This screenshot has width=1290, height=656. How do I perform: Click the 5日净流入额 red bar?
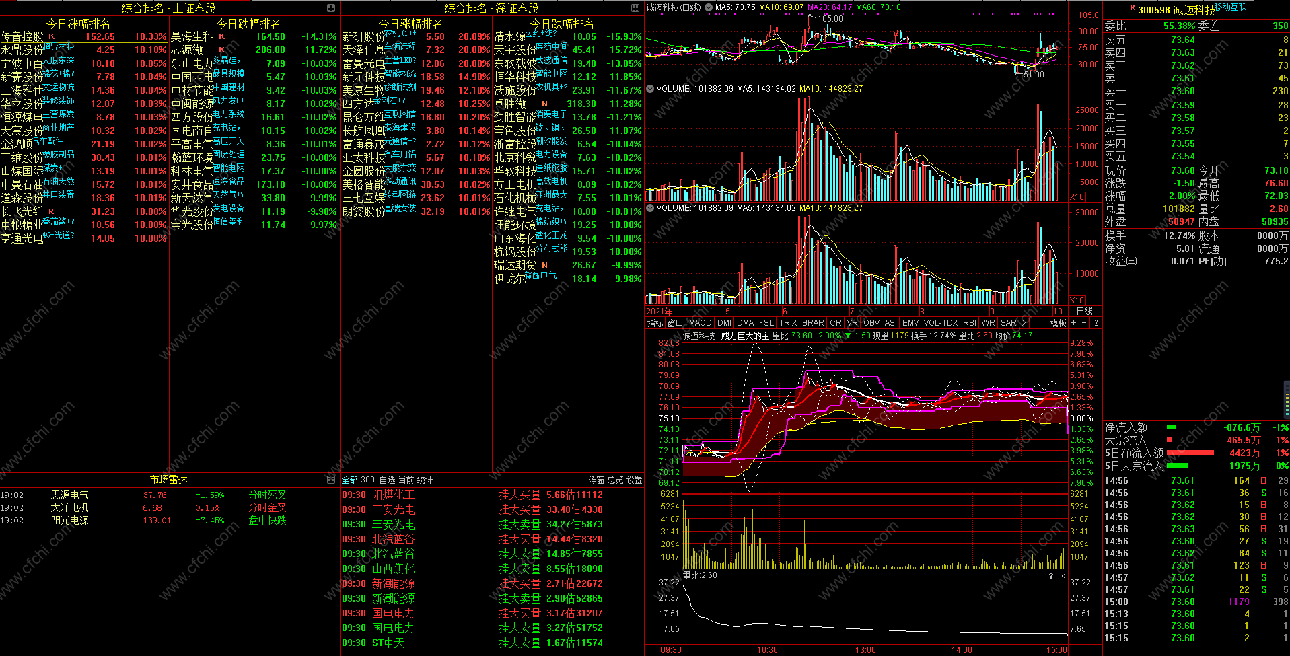click(1190, 453)
